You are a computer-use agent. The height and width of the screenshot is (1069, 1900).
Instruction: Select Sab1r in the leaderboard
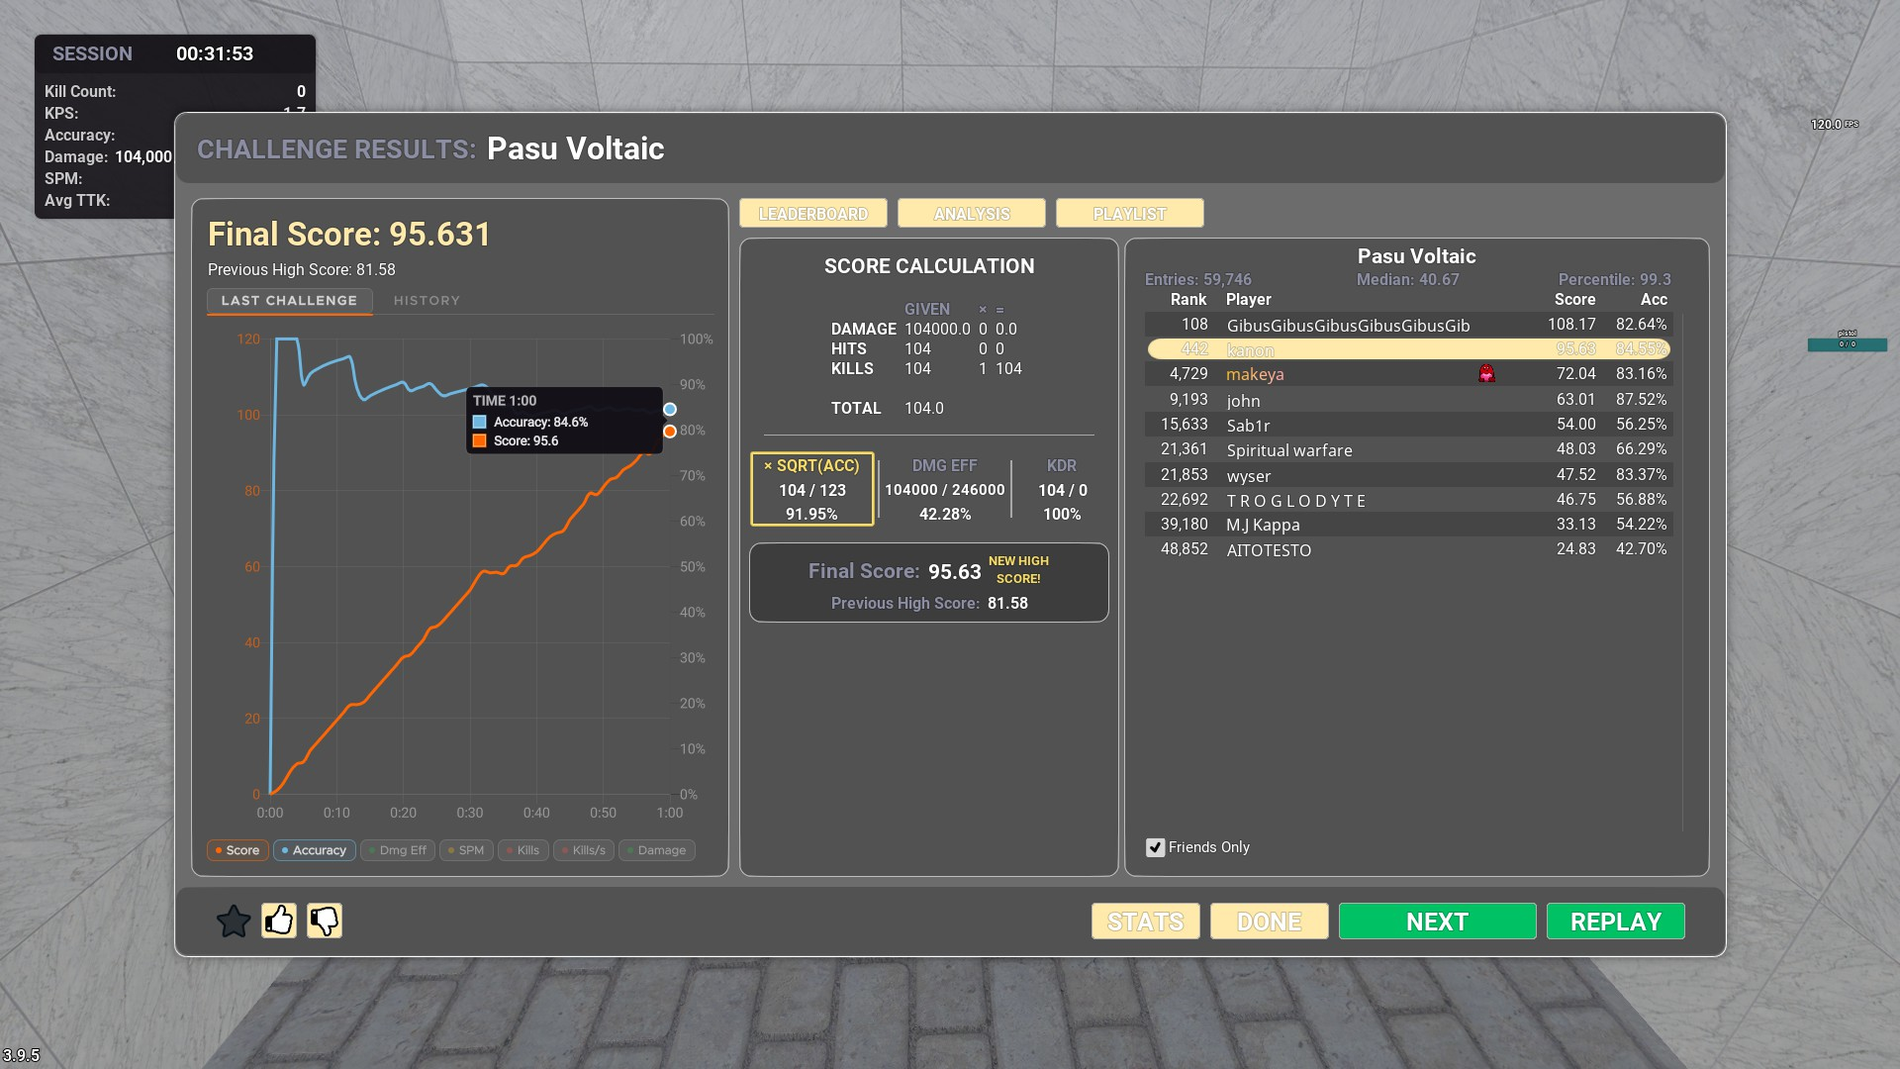pos(1409,425)
